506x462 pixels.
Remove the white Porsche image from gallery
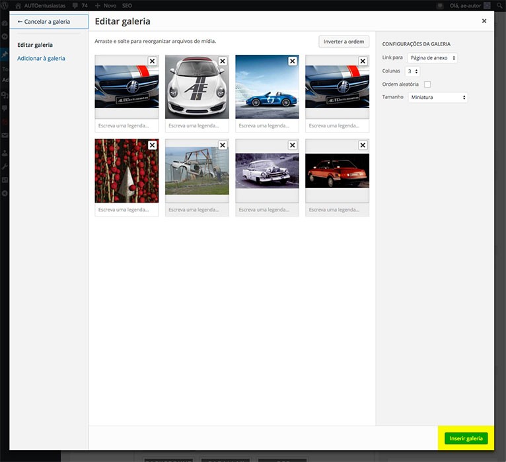(222, 61)
